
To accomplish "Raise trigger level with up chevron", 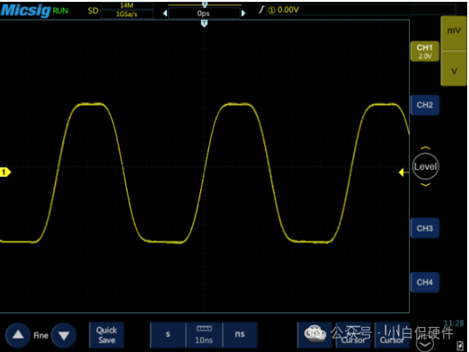I will coord(425,148).
